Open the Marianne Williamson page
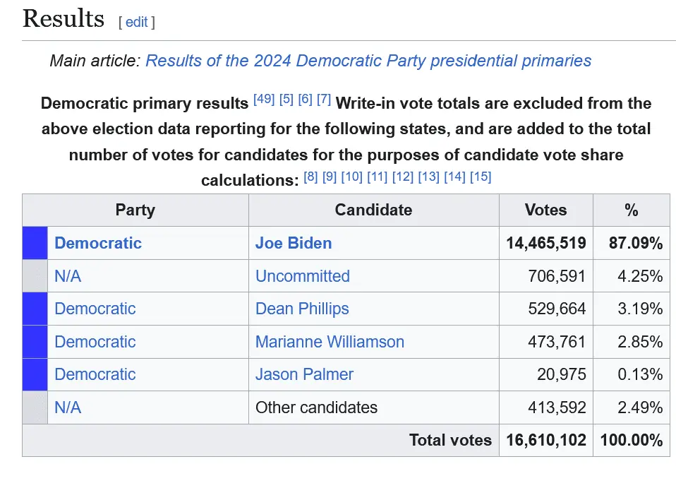 (330, 342)
